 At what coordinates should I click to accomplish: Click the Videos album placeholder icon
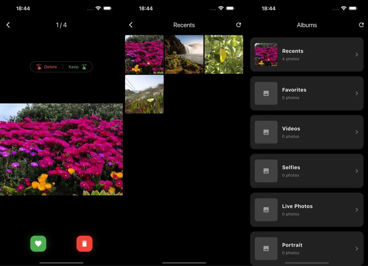click(x=266, y=132)
